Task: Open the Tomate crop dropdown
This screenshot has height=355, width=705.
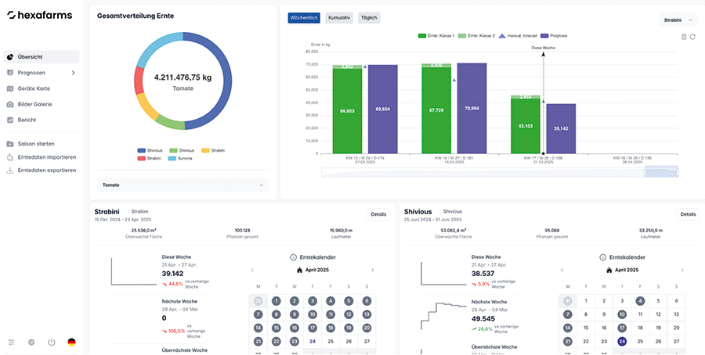Action: pyautogui.click(x=182, y=185)
